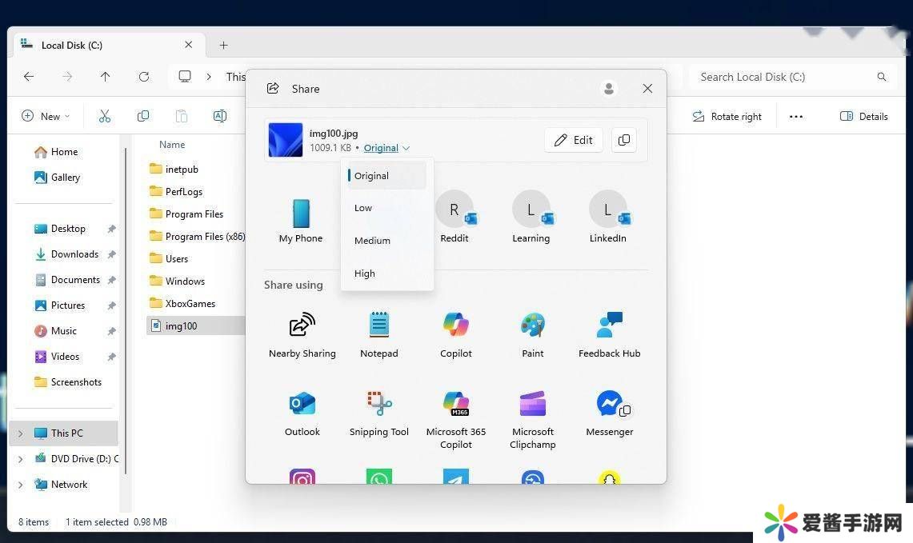The width and height of the screenshot is (913, 543).
Task: Share using Snipping Tool
Action: [378, 413]
